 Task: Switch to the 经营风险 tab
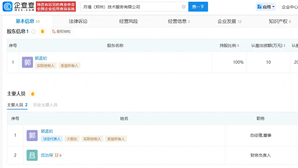(128, 21)
